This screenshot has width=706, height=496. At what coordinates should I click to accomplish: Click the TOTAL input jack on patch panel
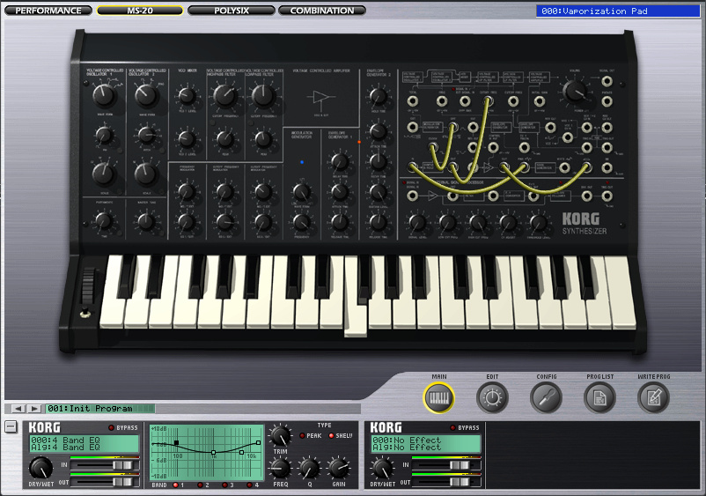coord(413,101)
